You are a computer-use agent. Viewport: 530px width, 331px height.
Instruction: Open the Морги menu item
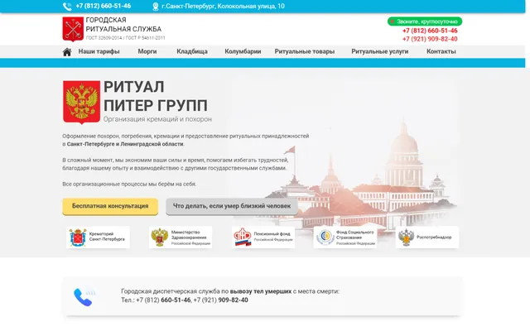click(147, 51)
